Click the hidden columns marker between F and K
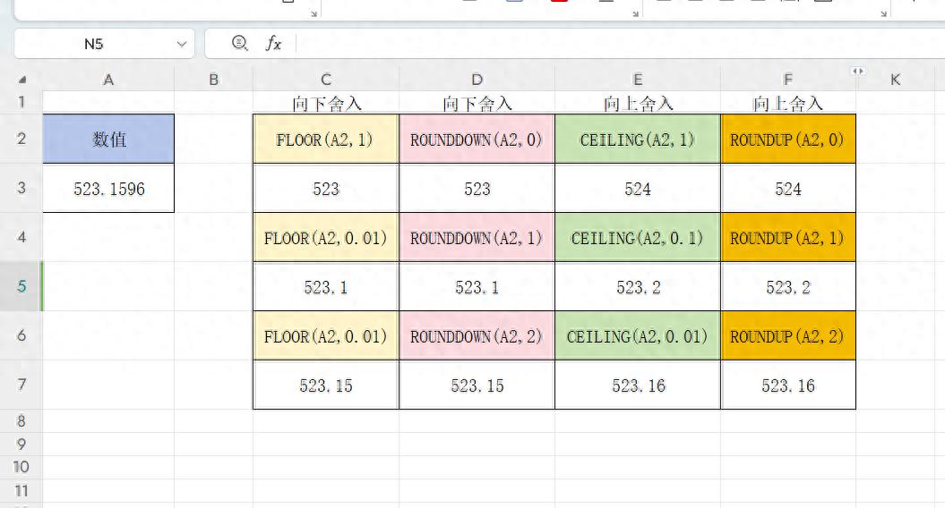The image size is (945, 508). click(857, 71)
